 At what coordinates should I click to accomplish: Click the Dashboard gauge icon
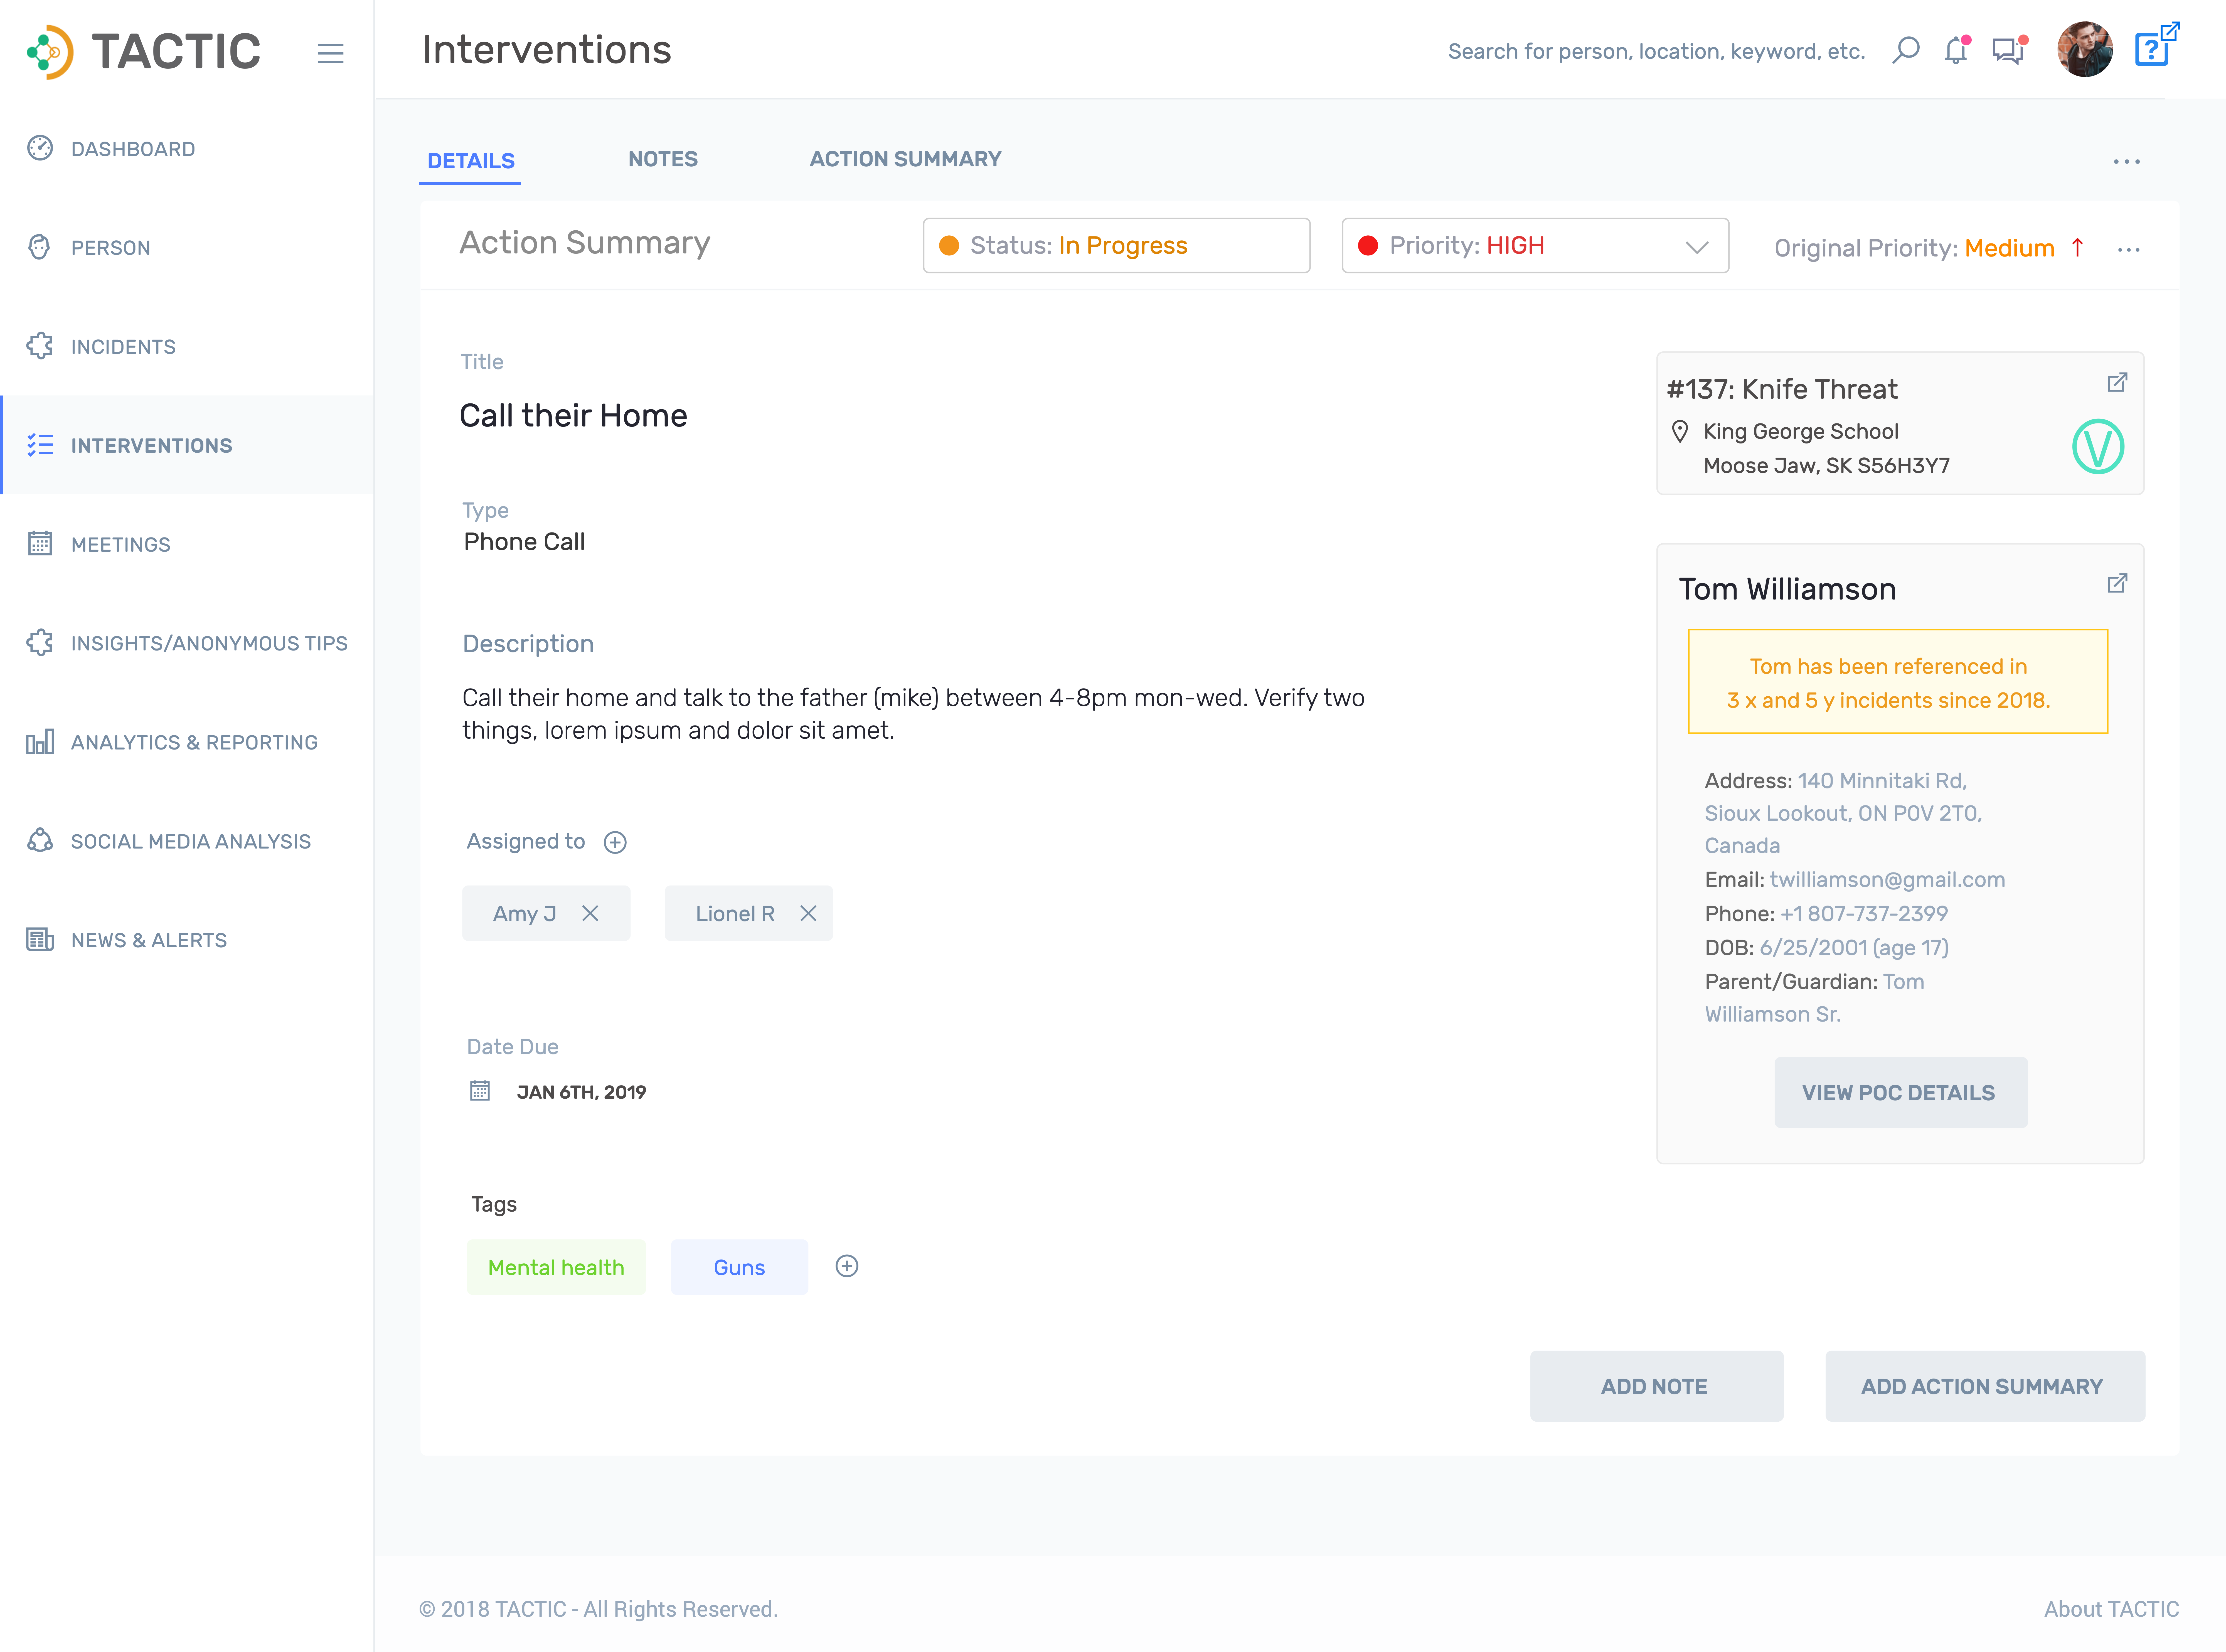pyautogui.click(x=40, y=148)
